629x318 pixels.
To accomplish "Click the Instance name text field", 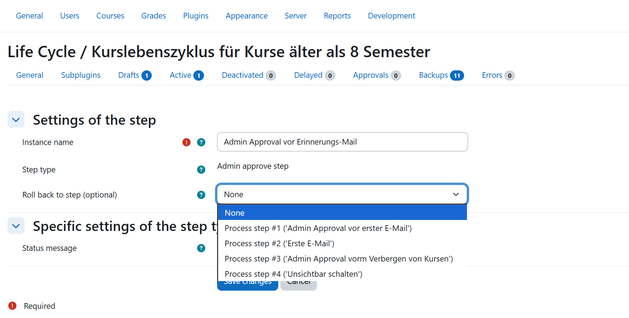I will click(x=342, y=142).
